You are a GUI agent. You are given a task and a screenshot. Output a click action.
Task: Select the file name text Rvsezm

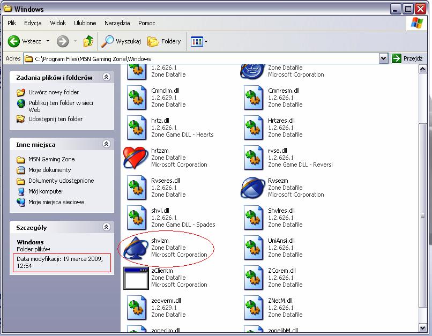278,181
